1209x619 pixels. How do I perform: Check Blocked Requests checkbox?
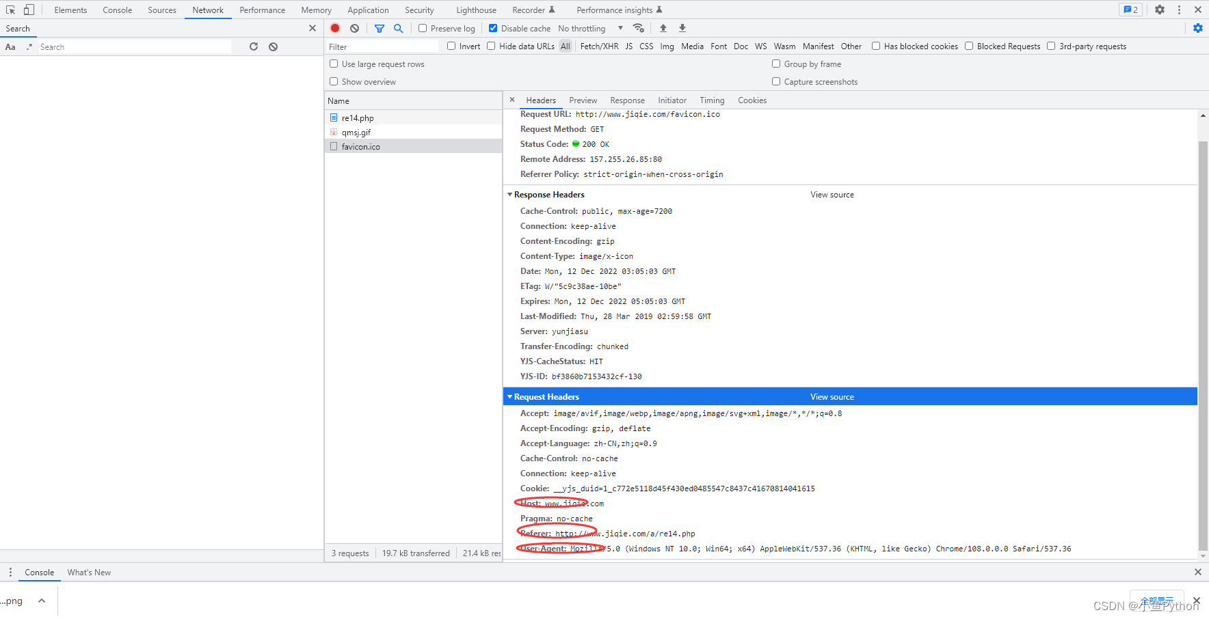tap(969, 46)
